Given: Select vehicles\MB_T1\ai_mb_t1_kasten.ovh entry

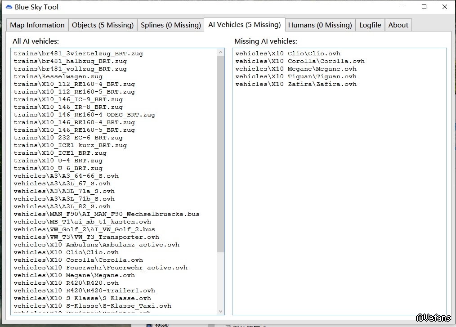Looking at the screenshot, I should (82, 221).
